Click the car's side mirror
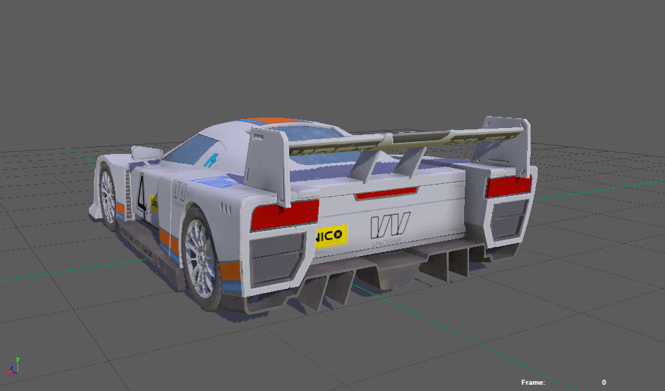665x391 pixels. pos(146,152)
